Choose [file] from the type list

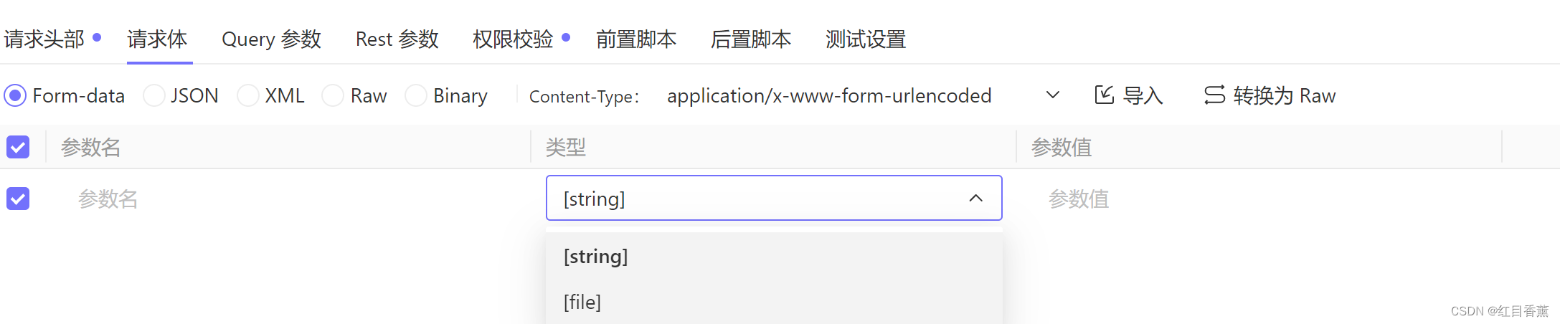point(582,302)
